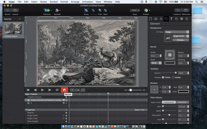Switch to Scene inspector tab
The height and width of the screenshot is (129, 207).
coord(156,19)
